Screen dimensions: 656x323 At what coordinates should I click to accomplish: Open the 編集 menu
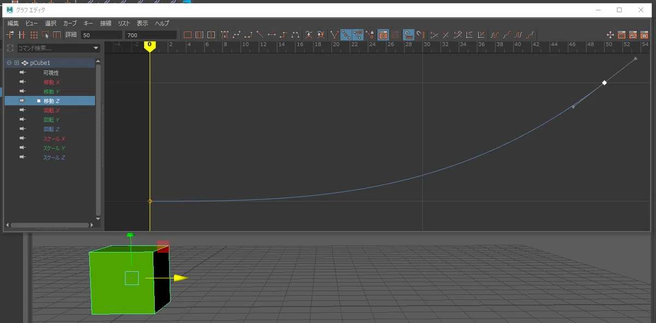(13, 24)
